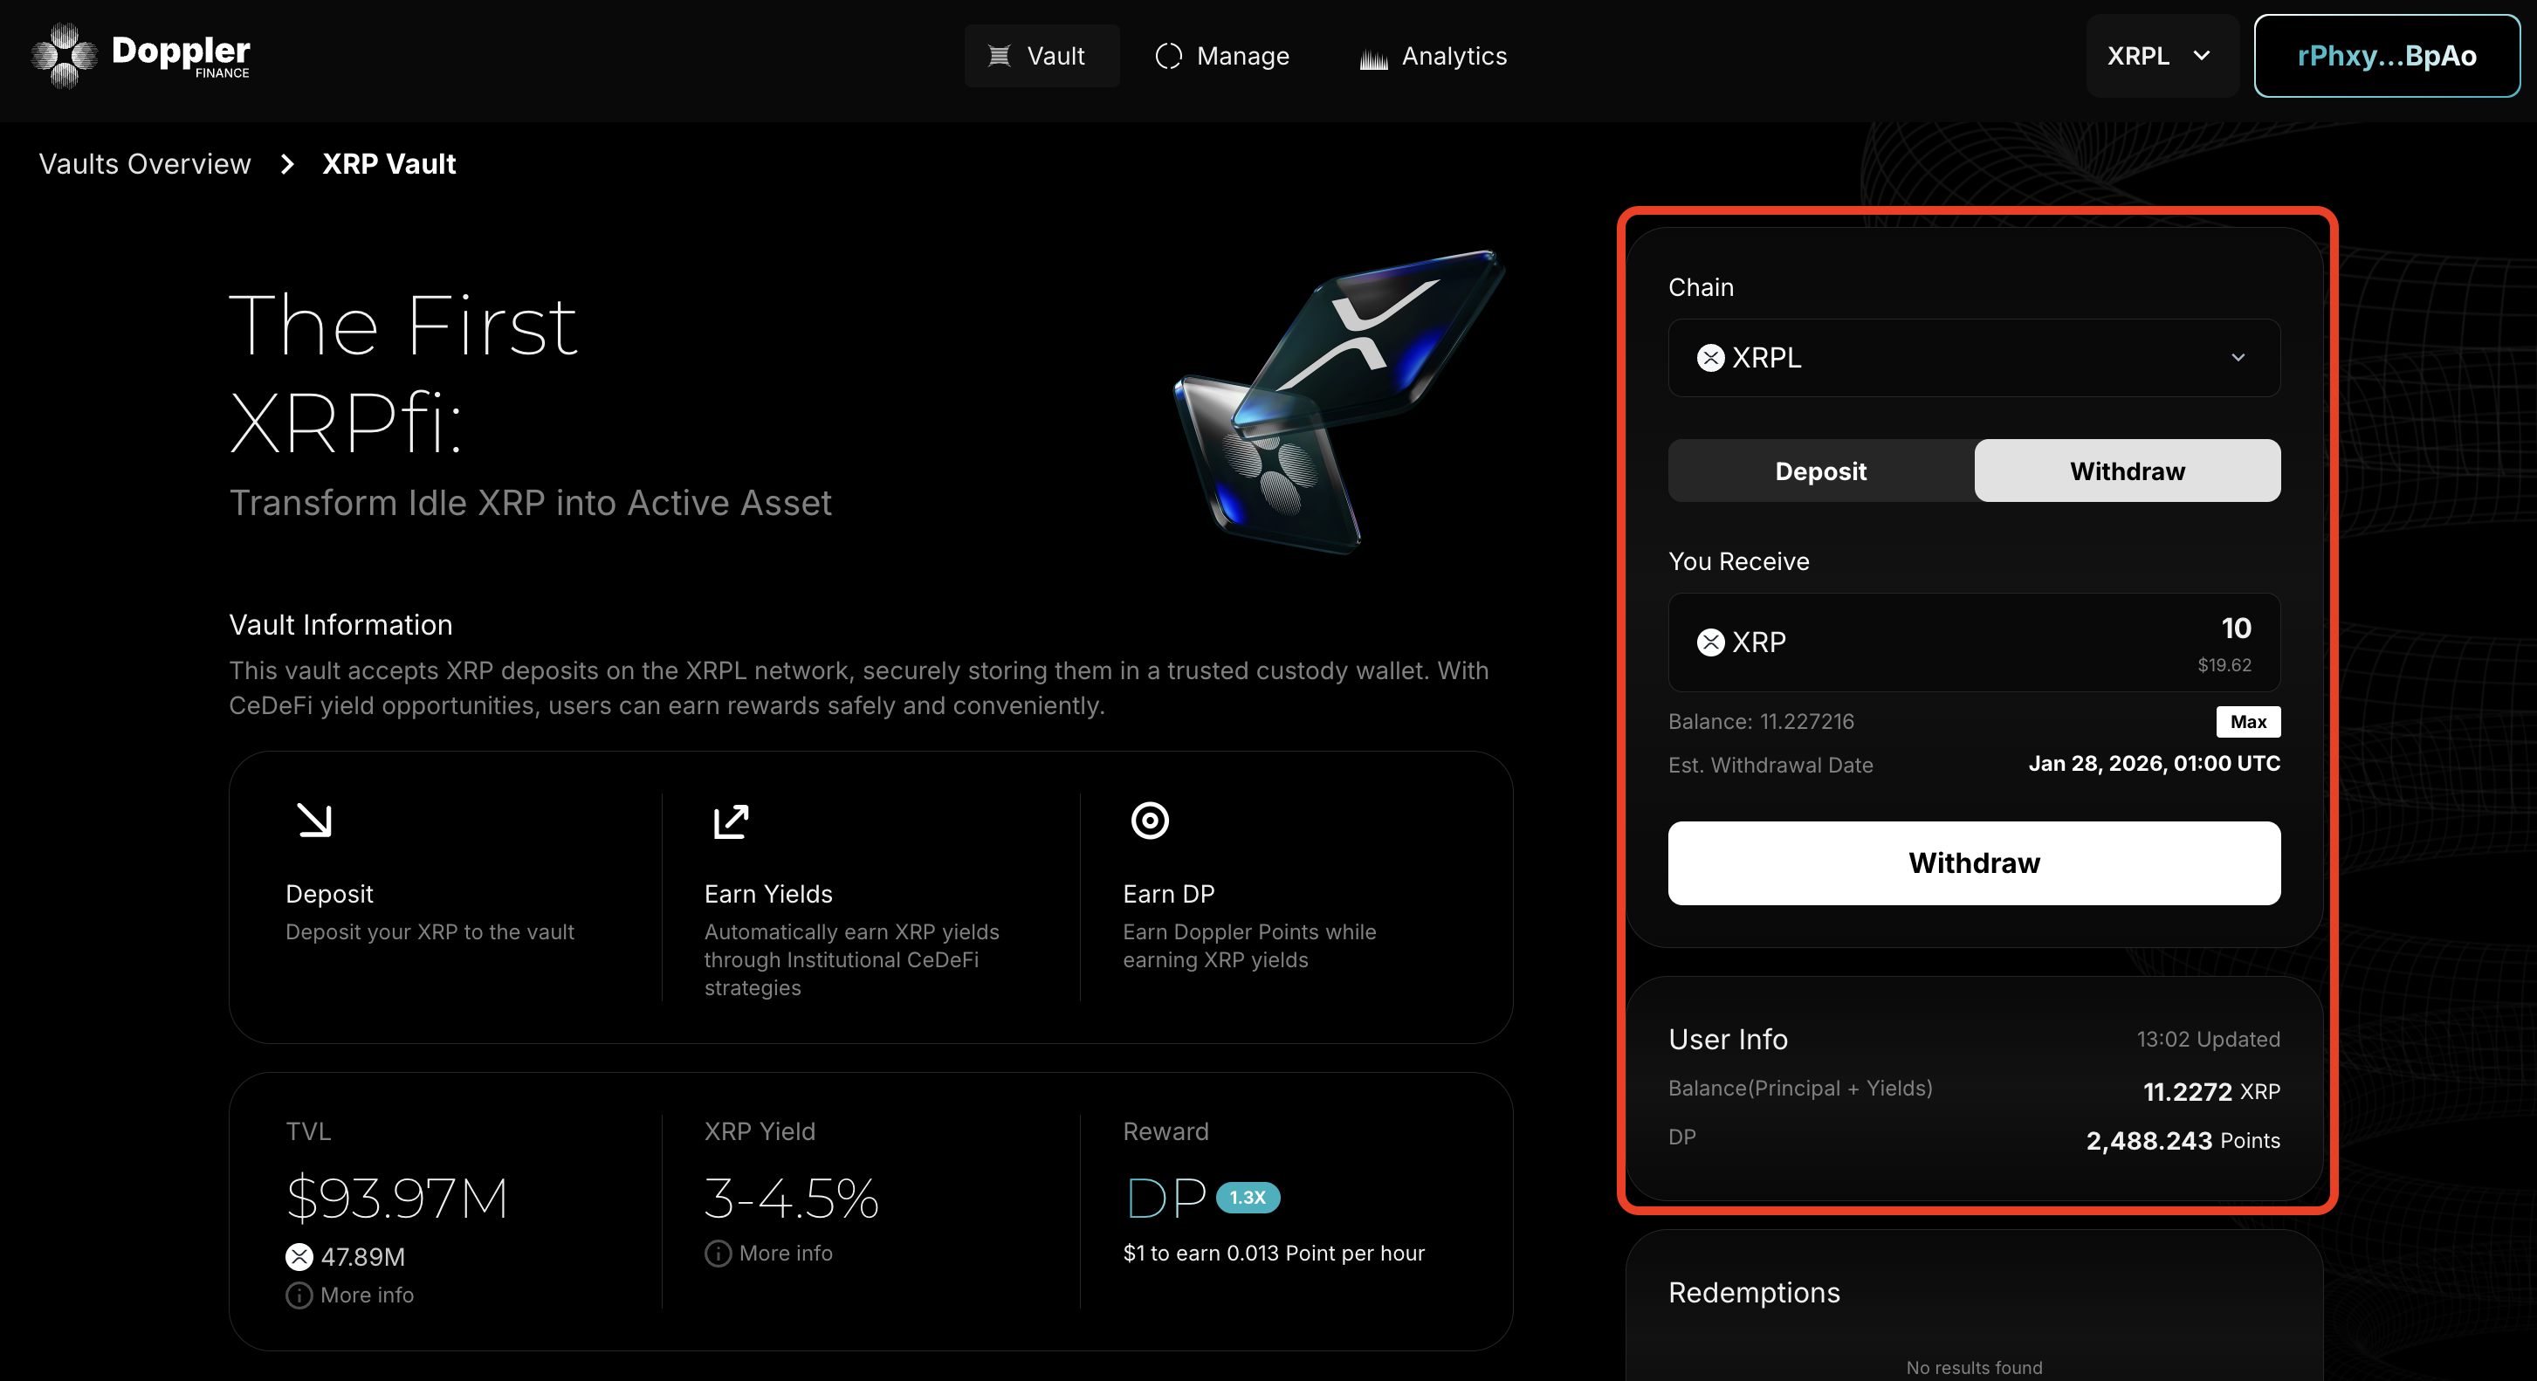Click the Deposit arrow icon
2537x1381 pixels.
click(x=314, y=821)
